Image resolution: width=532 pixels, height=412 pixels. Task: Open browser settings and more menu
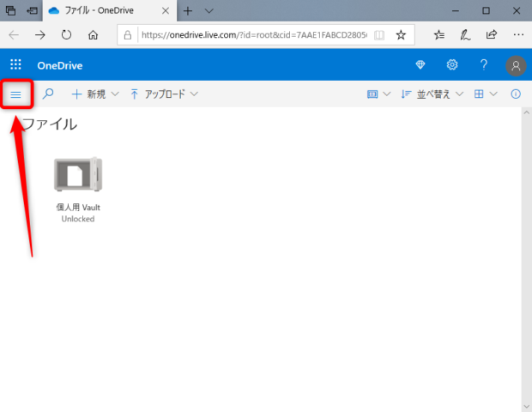[x=518, y=34]
